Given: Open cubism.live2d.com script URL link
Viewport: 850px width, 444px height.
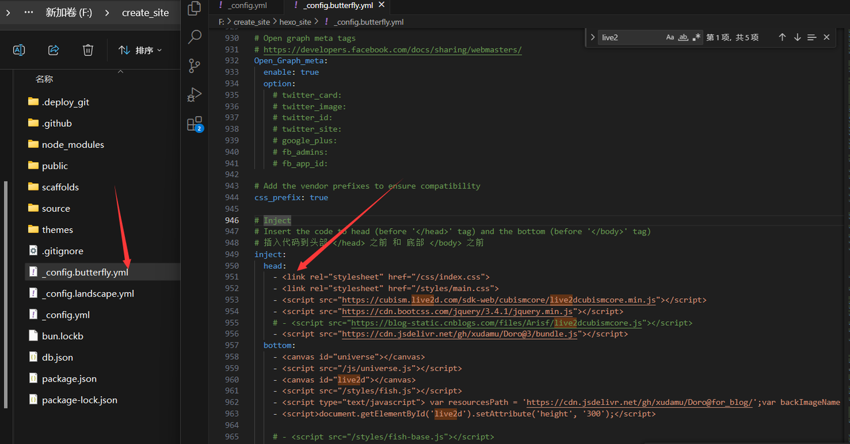Looking at the screenshot, I should 499,300.
